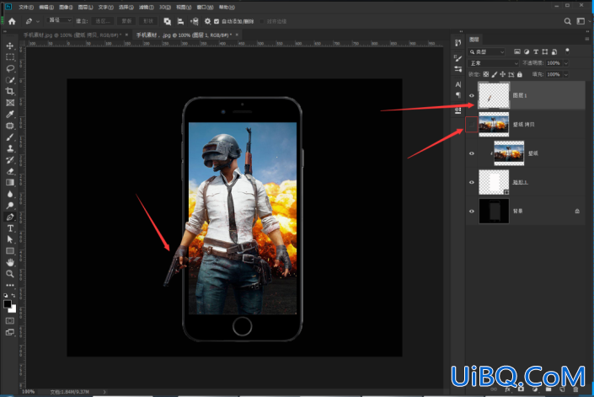594x397 pixels.
Task: Open the Paragraph panel icon
Action: (x=458, y=94)
